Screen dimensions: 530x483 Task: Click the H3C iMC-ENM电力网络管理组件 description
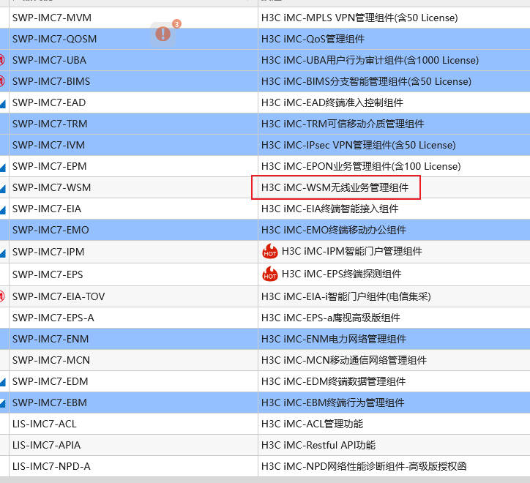click(334, 339)
